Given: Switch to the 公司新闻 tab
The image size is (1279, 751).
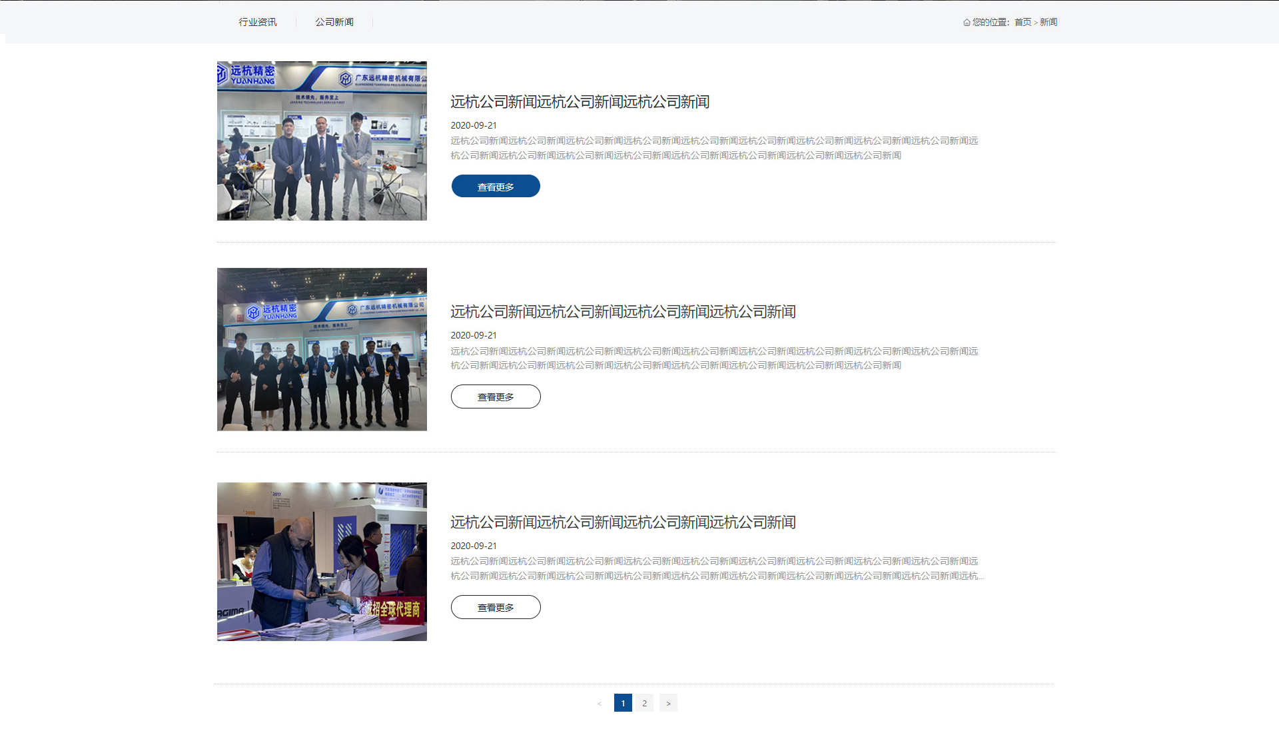Looking at the screenshot, I should tap(334, 22).
